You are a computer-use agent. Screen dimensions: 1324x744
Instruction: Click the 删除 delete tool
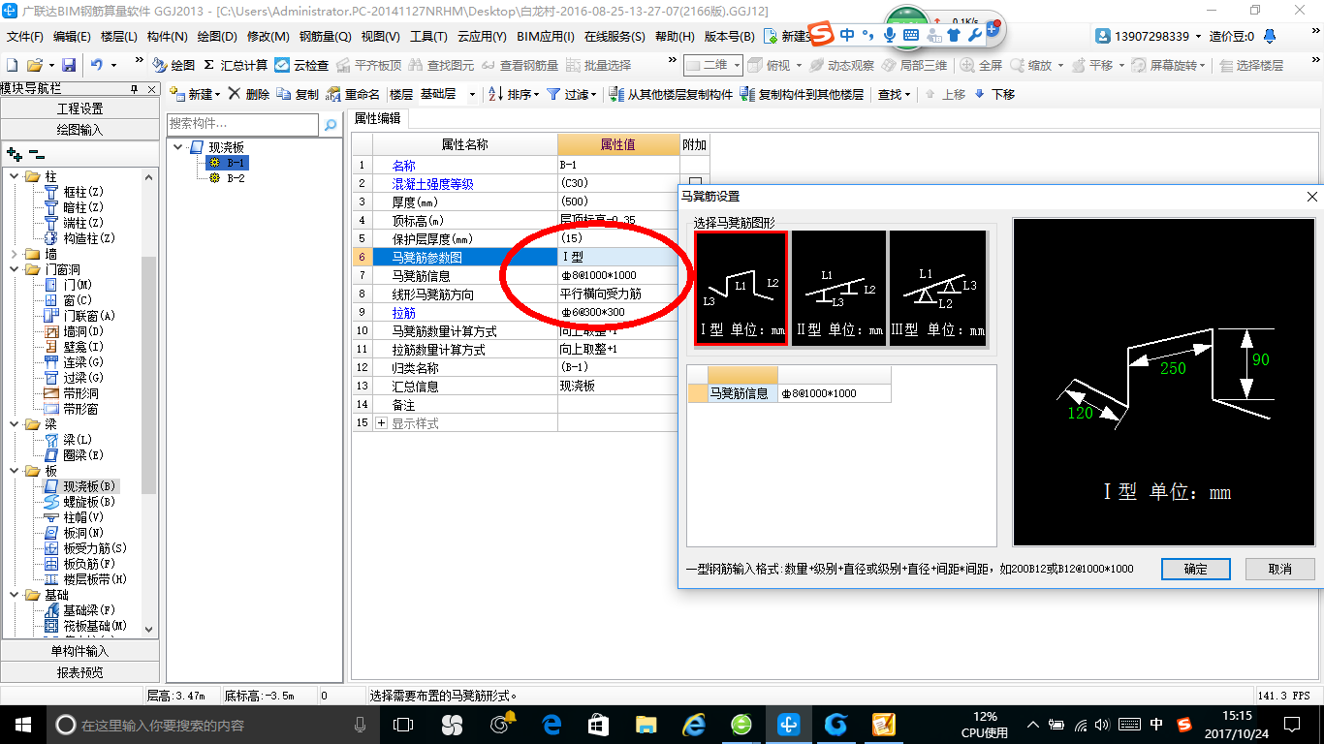click(249, 94)
